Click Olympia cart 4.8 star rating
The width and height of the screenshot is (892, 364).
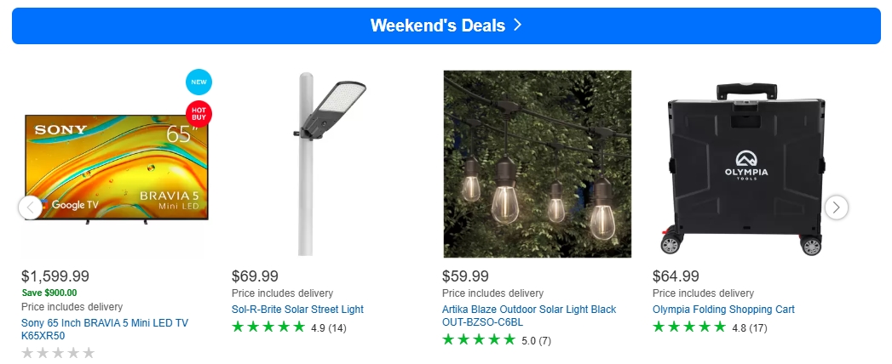pyautogui.click(x=688, y=327)
